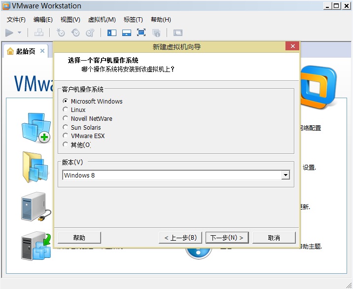Open the 标签(T) menu
This screenshot has width=353, height=289.
click(133, 20)
